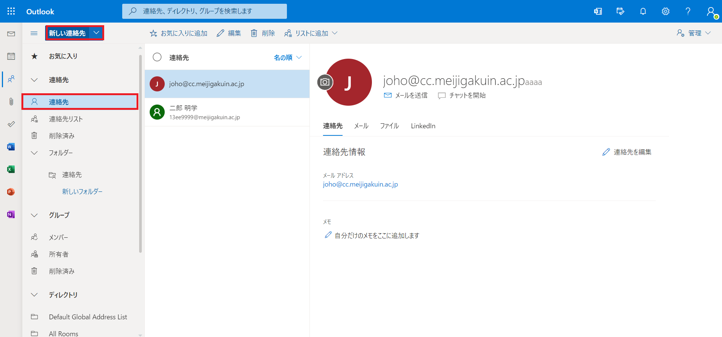
Task: Open the 新しい連絡先 dropdown arrow
Action: pyautogui.click(x=96, y=33)
